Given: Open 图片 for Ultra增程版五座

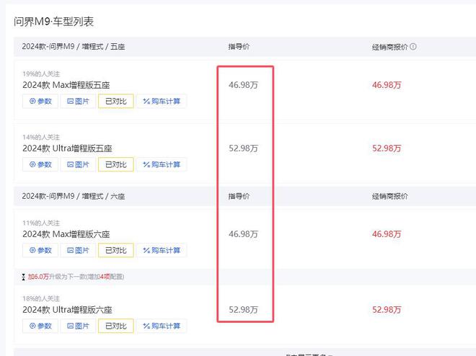Looking at the screenshot, I should coord(78,164).
